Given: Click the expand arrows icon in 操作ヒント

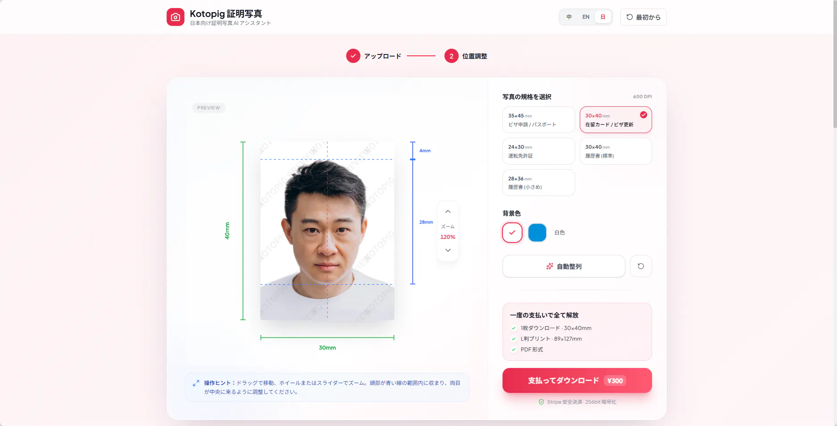Looking at the screenshot, I should coord(196,383).
